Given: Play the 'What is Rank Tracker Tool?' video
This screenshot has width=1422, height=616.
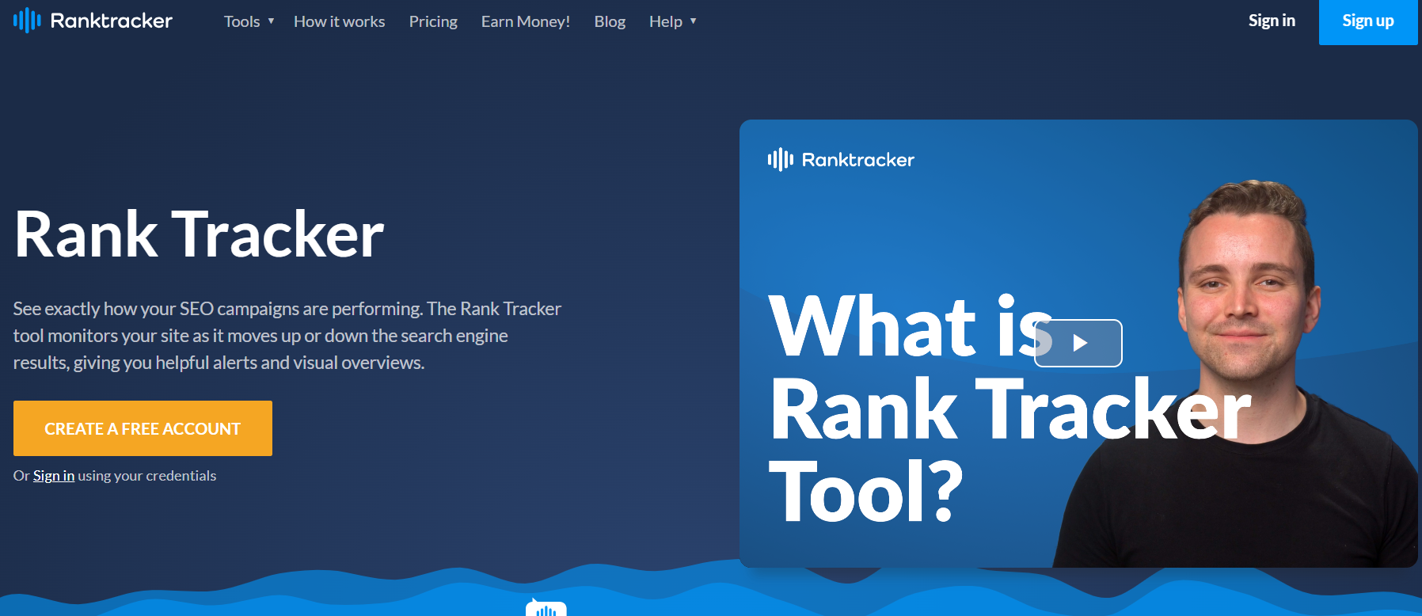Looking at the screenshot, I should [1078, 343].
